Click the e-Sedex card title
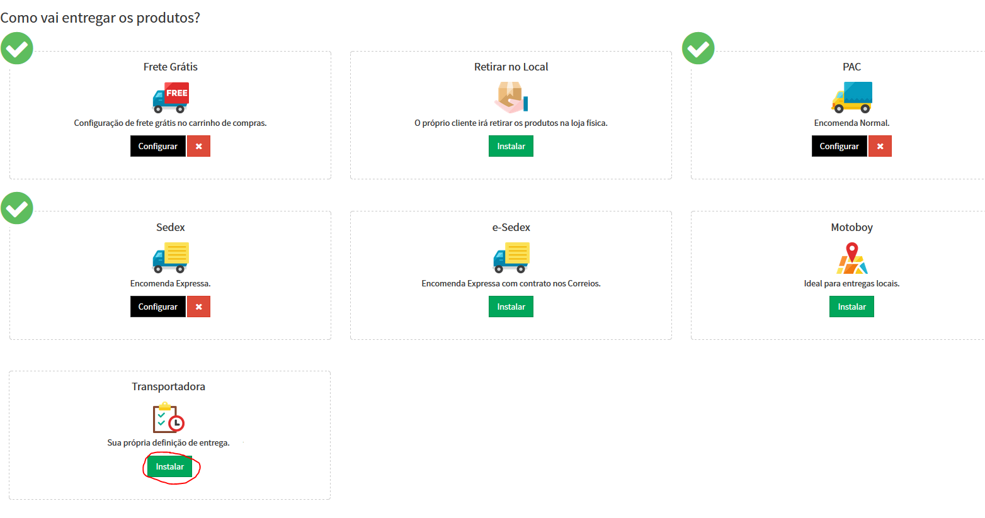The height and width of the screenshot is (518, 985). coord(511,227)
